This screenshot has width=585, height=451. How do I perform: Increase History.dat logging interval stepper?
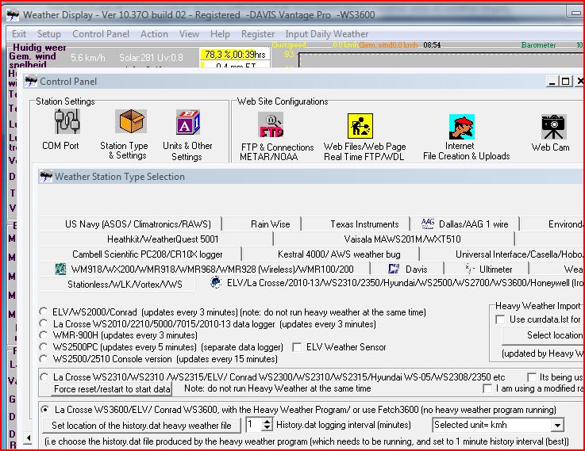(x=267, y=422)
